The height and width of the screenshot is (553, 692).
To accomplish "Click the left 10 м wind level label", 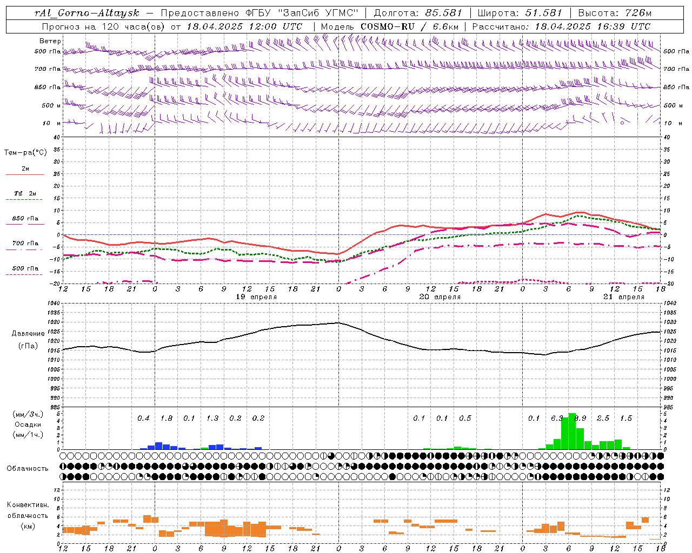I will coord(52,123).
